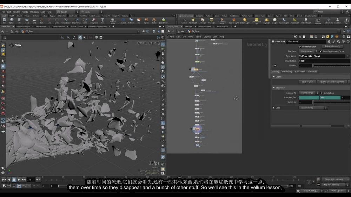The height and width of the screenshot is (197, 351).
Task: Click the End frame field showing 300
Action: [x=330, y=98]
